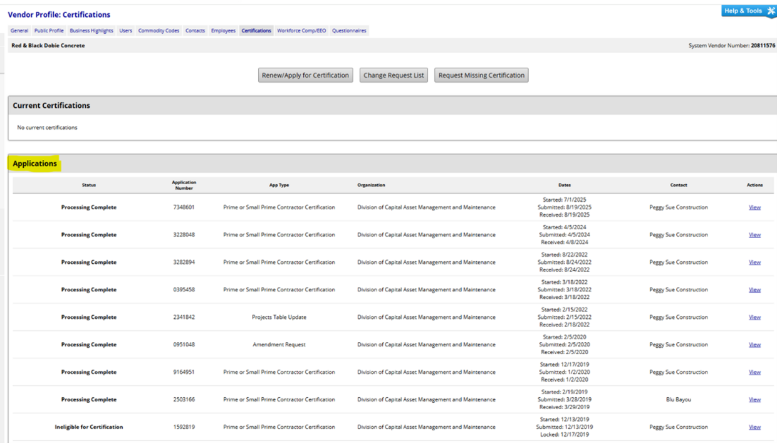Click the 'Projects Table Update' app type
The width and height of the screenshot is (777, 443).
coord(279,318)
